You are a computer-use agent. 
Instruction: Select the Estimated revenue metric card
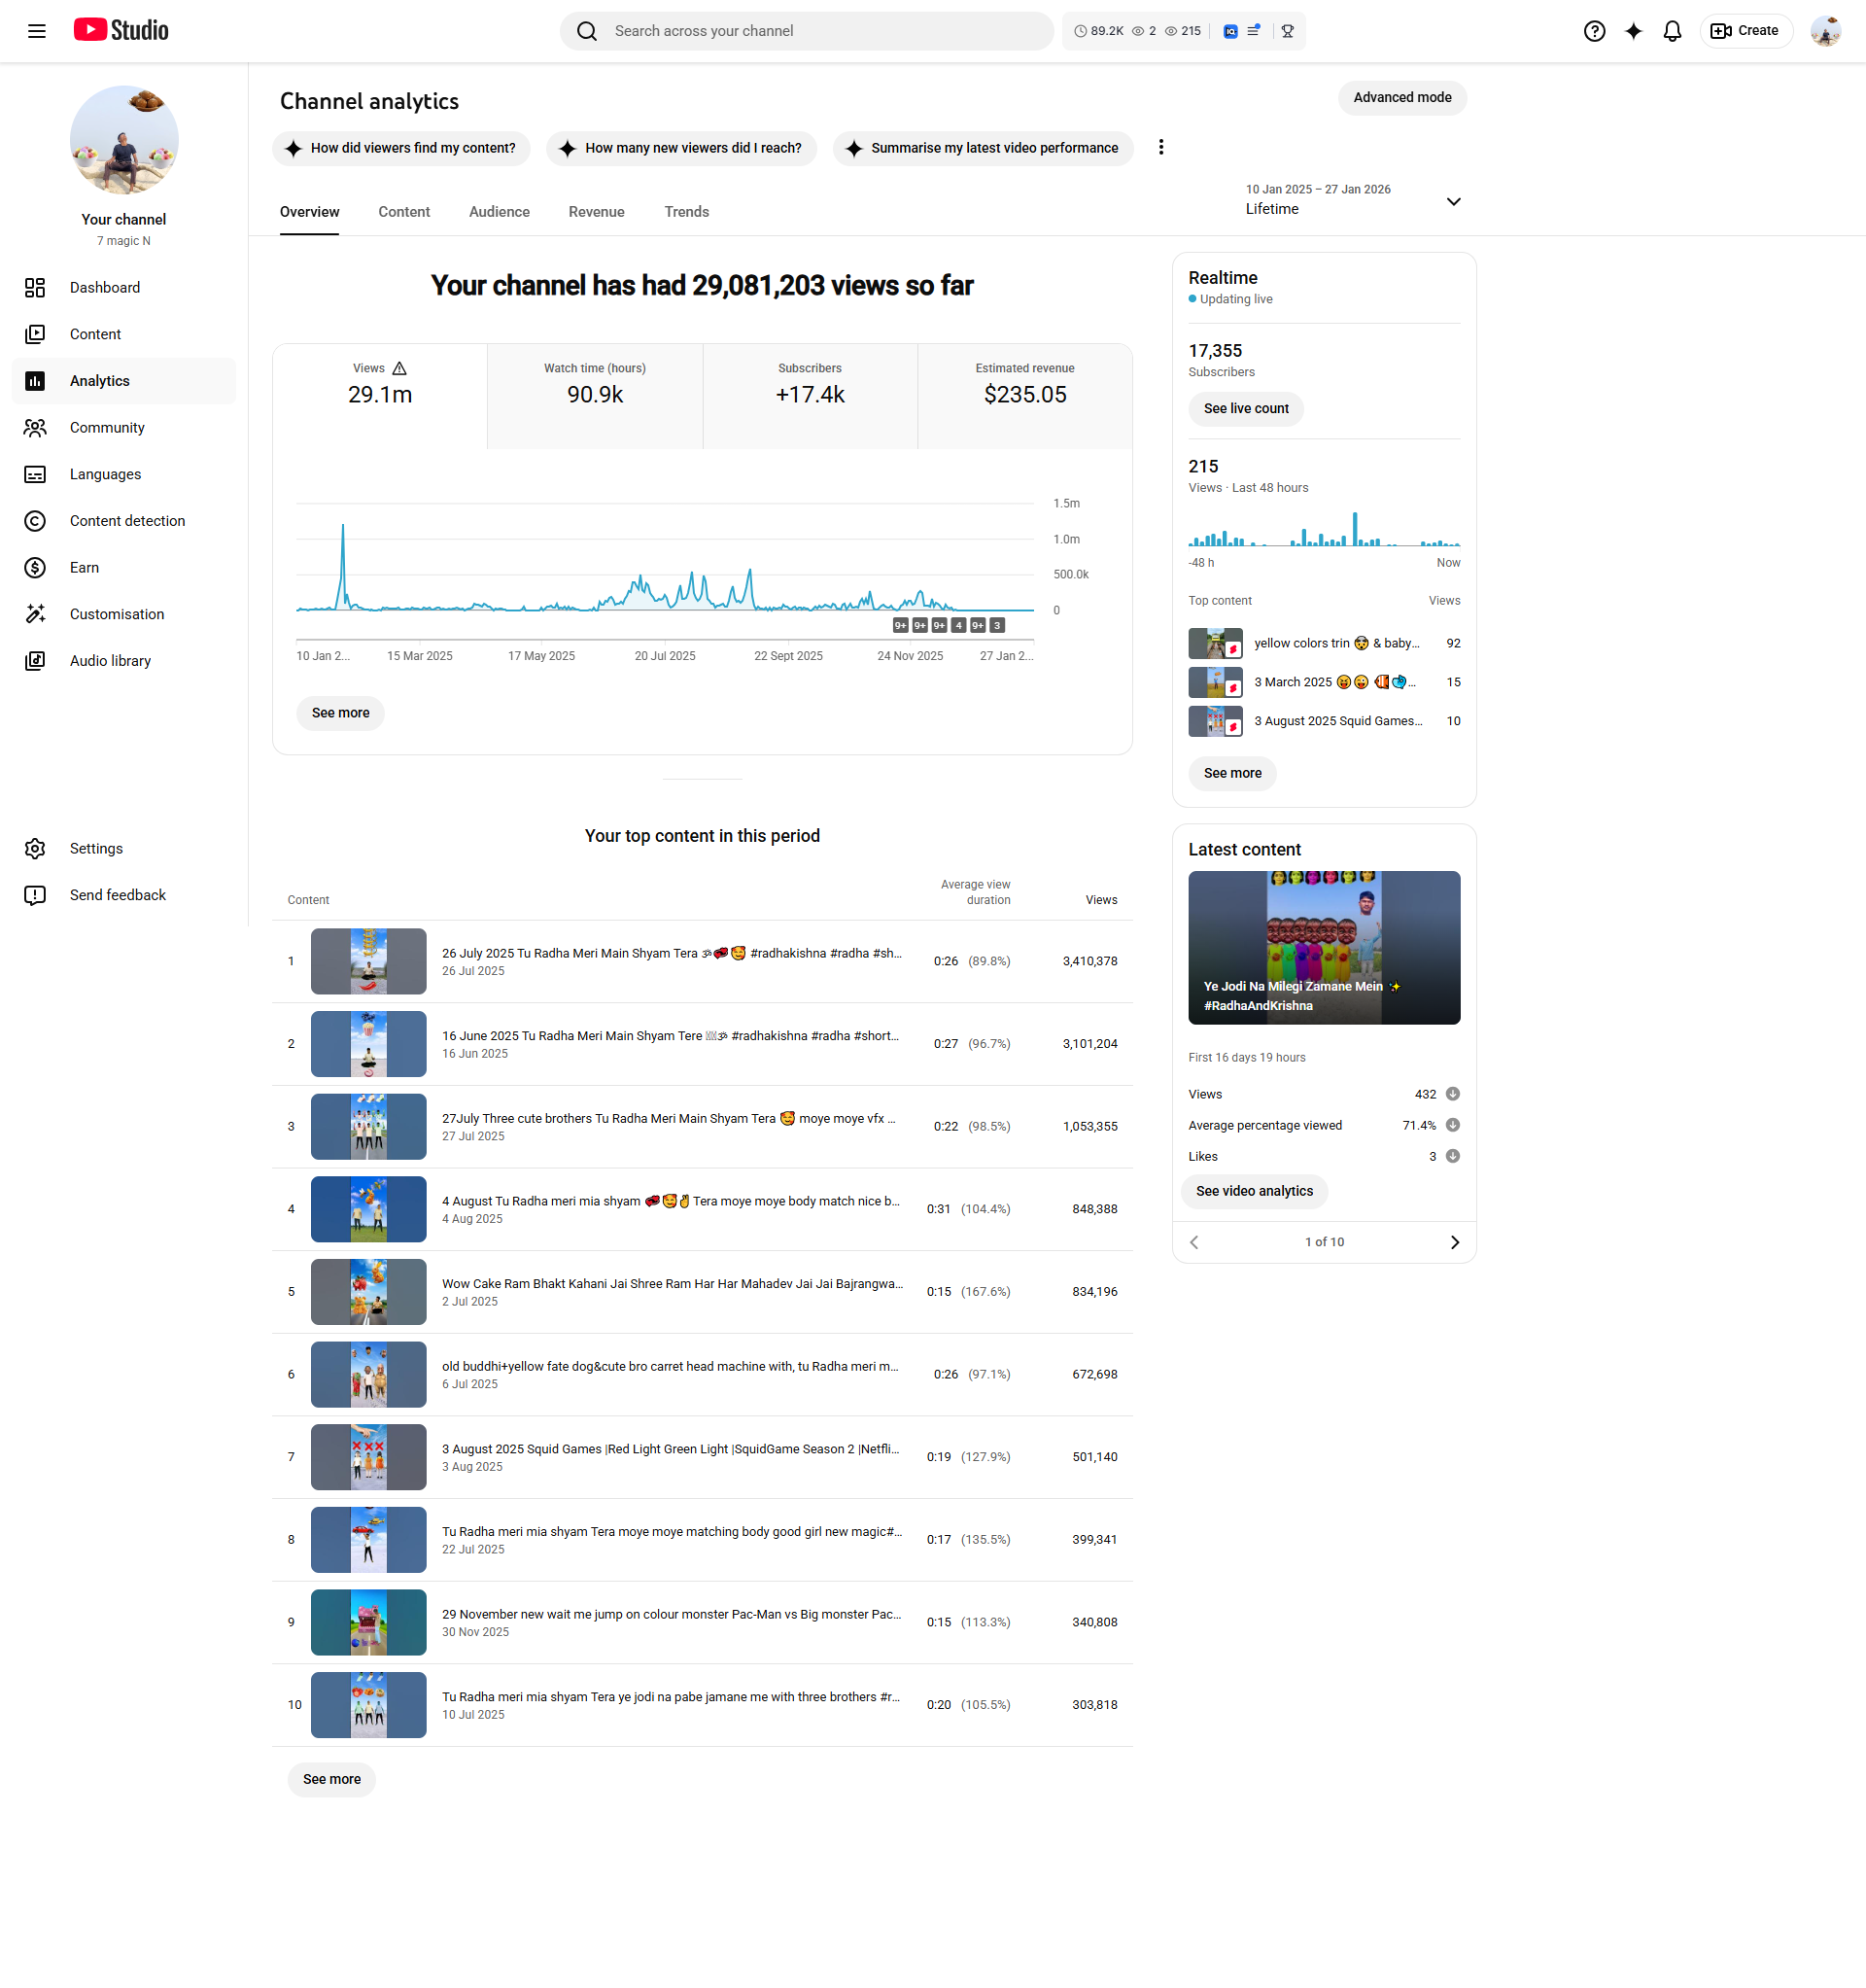[x=1024, y=396]
